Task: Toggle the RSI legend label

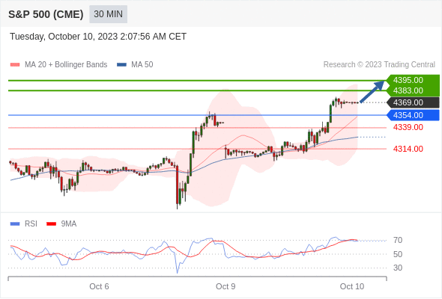Action: (x=31, y=224)
